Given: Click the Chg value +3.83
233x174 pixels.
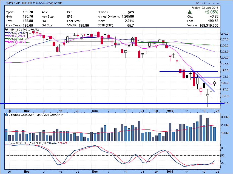Looking at the screenshot, I should point(214,16).
